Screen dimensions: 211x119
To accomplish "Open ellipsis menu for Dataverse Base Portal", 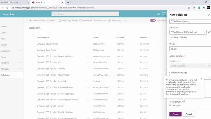I will point(88,50).
